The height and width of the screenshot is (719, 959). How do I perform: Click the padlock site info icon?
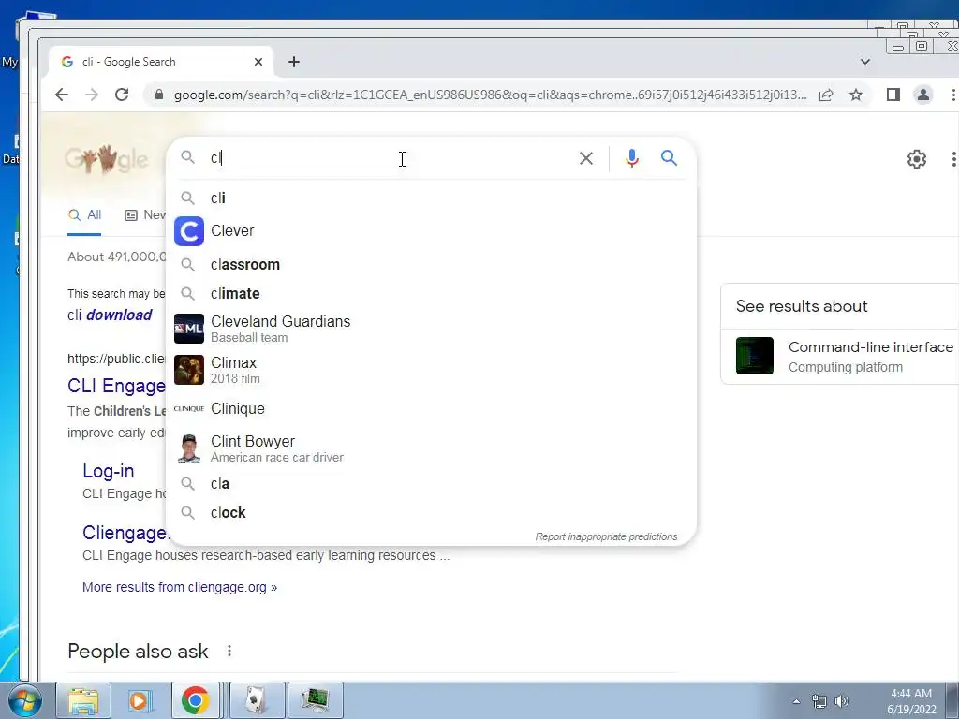click(x=159, y=95)
